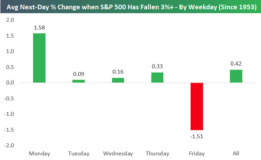Click the green All bar

click(235, 76)
